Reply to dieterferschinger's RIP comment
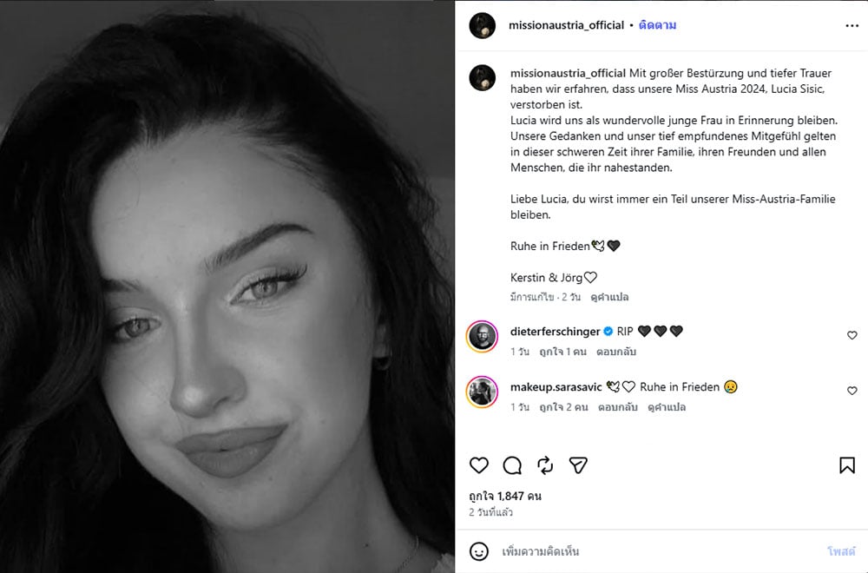This screenshot has width=868, height=573. click(616, 352)
